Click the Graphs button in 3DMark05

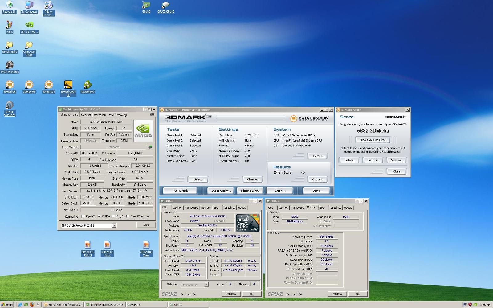[x=280, y=191]
